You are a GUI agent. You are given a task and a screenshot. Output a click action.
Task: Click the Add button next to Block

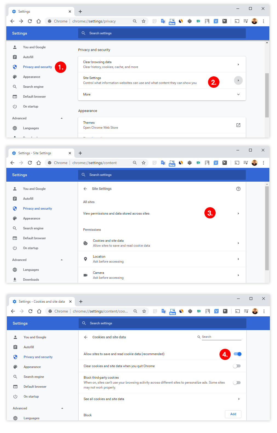(x=233, y=414)
